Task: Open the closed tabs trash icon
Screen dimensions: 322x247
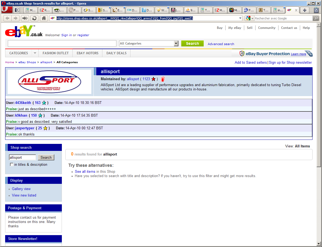Action: [316, 10]
